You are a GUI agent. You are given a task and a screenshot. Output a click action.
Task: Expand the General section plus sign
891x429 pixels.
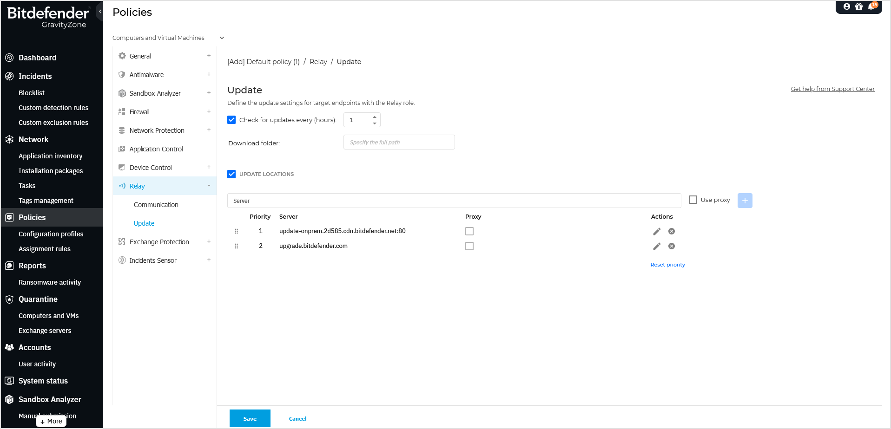[209, 56]
